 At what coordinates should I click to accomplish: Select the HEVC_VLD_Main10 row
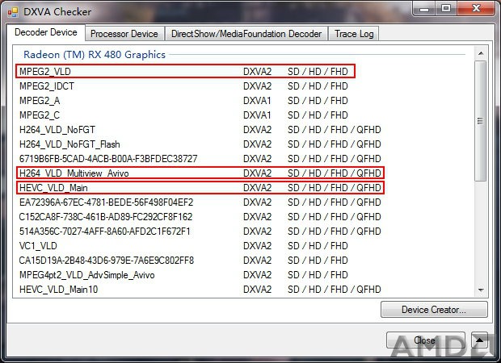200,290
